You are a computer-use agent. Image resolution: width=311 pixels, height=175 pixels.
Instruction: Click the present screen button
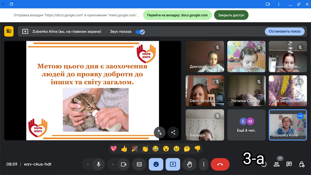point(173,164)
